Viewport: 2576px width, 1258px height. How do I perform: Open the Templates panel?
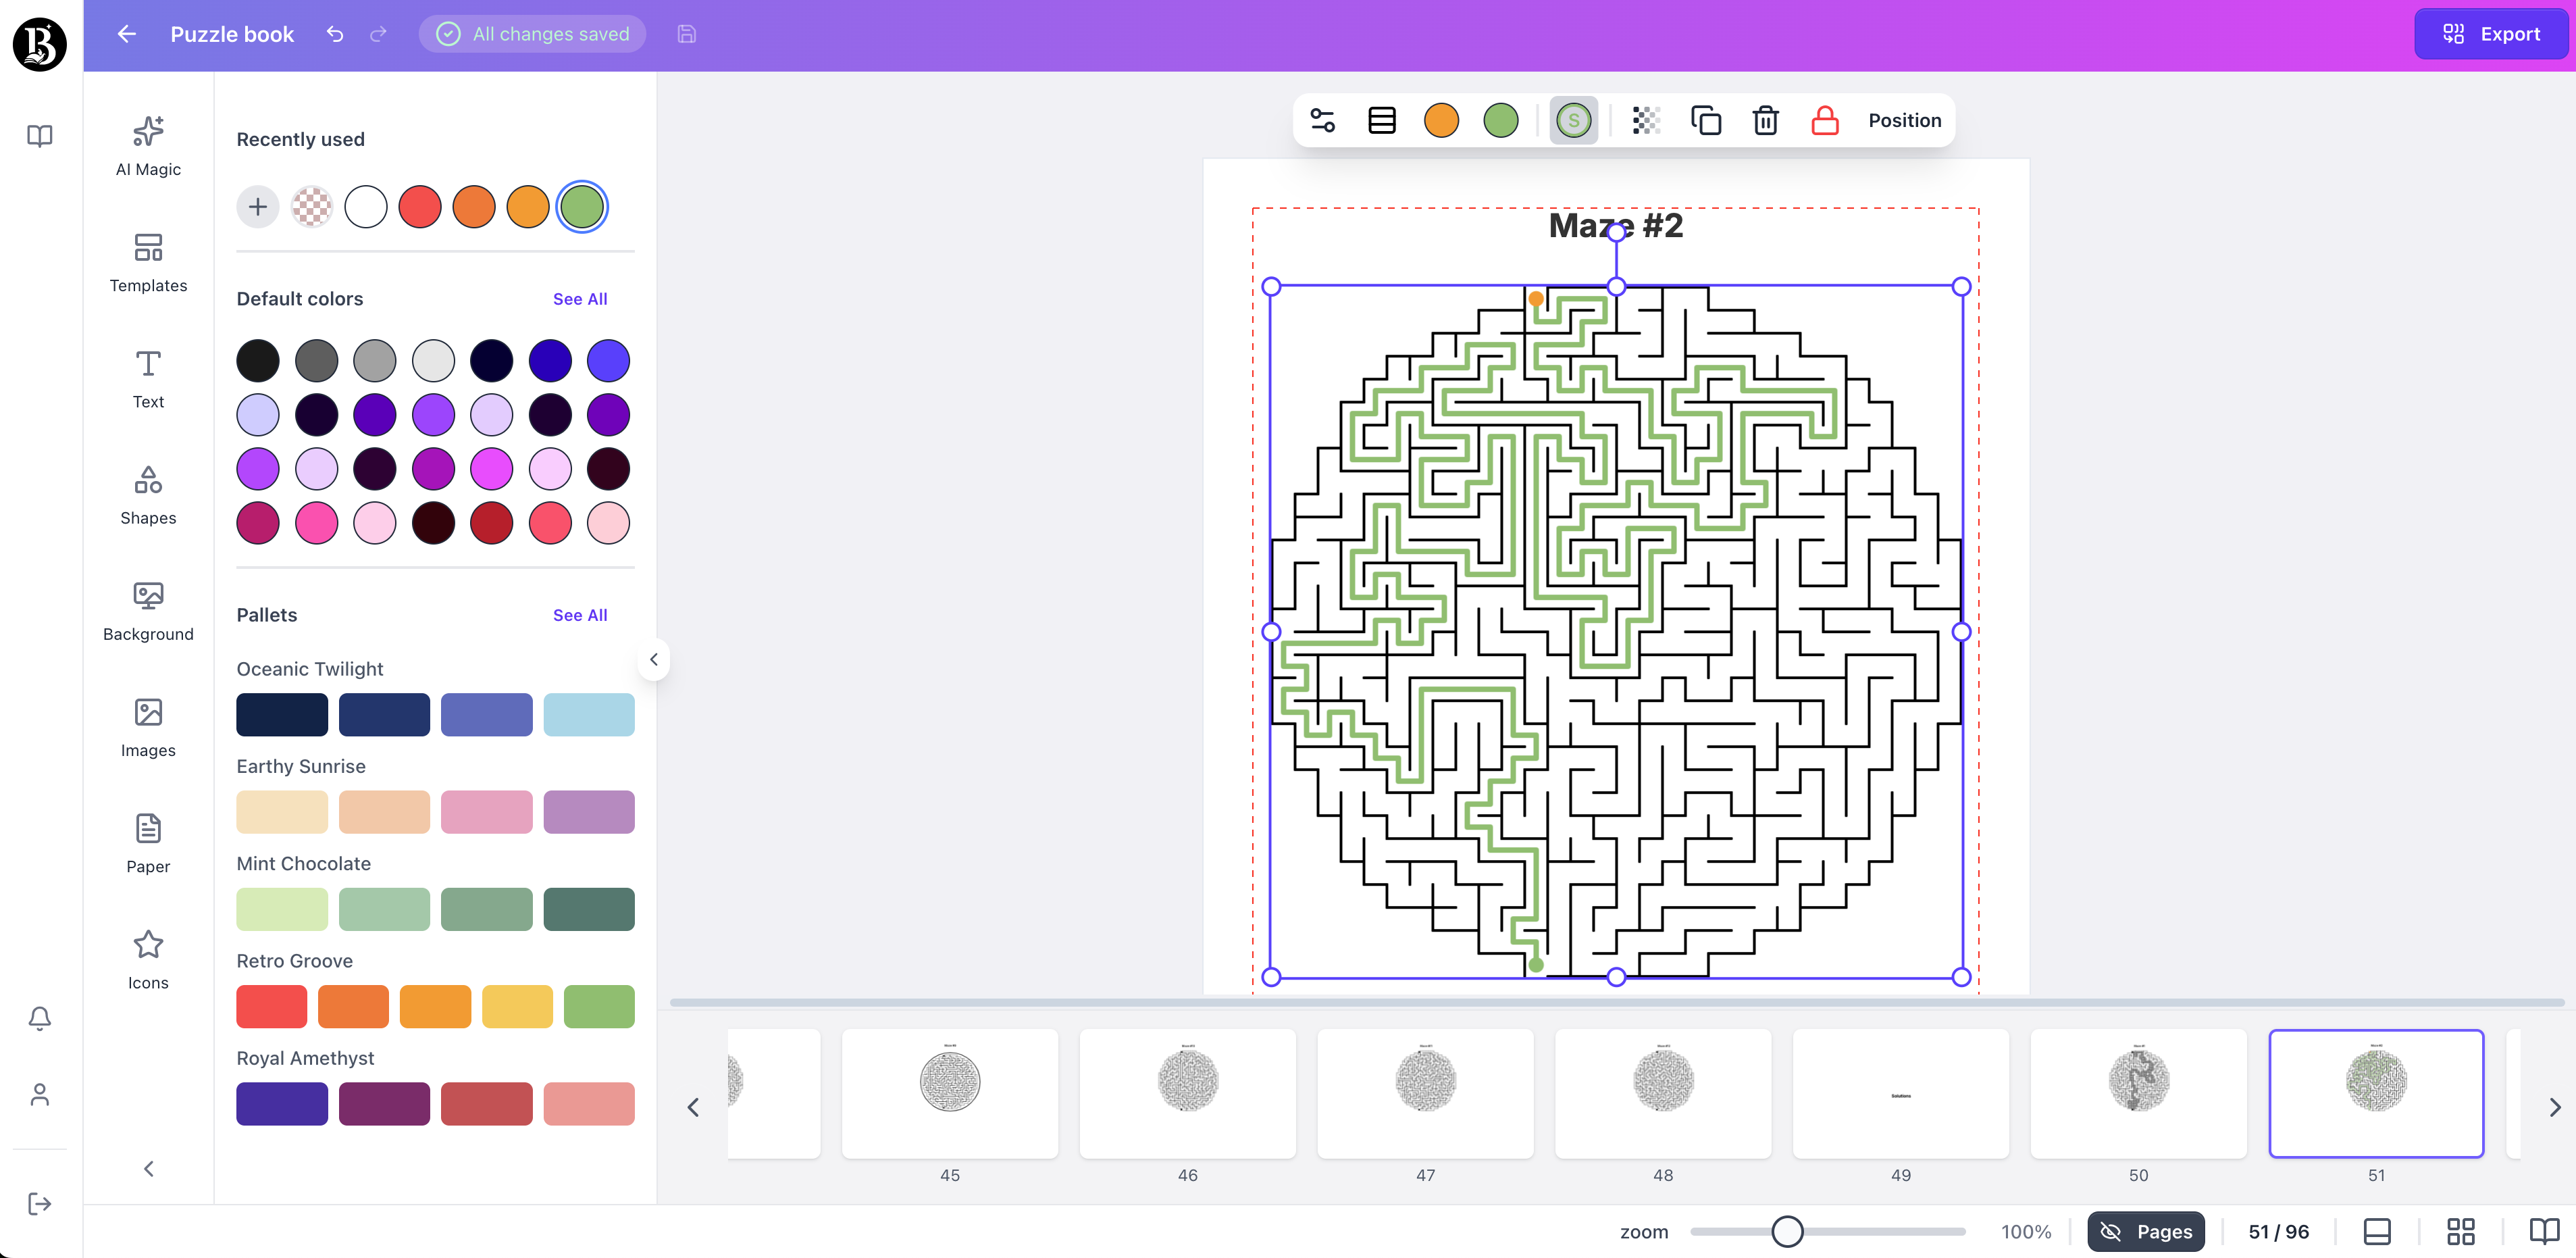click(147, 263)
